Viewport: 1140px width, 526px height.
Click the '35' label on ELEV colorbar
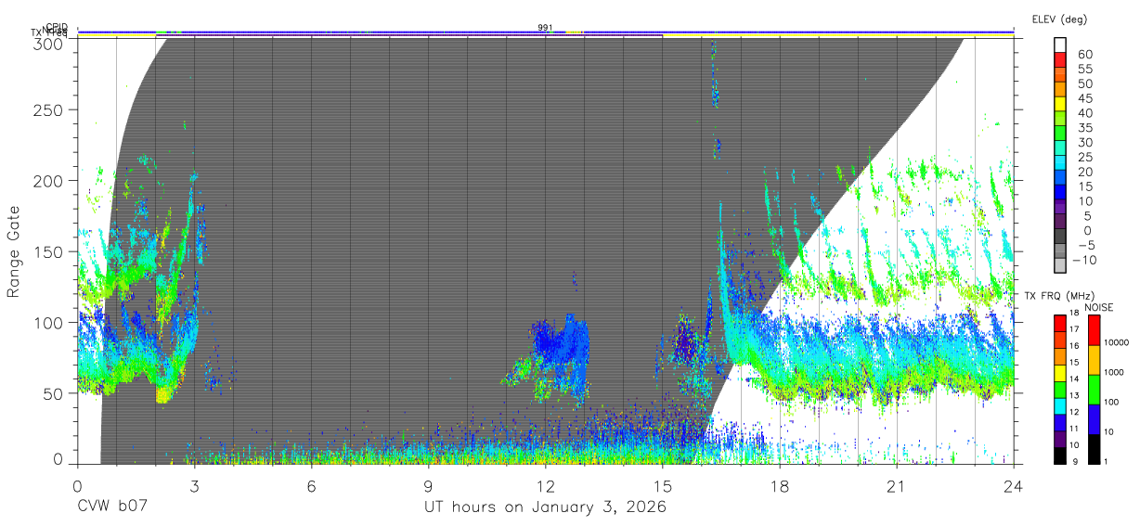[1085, 128]
